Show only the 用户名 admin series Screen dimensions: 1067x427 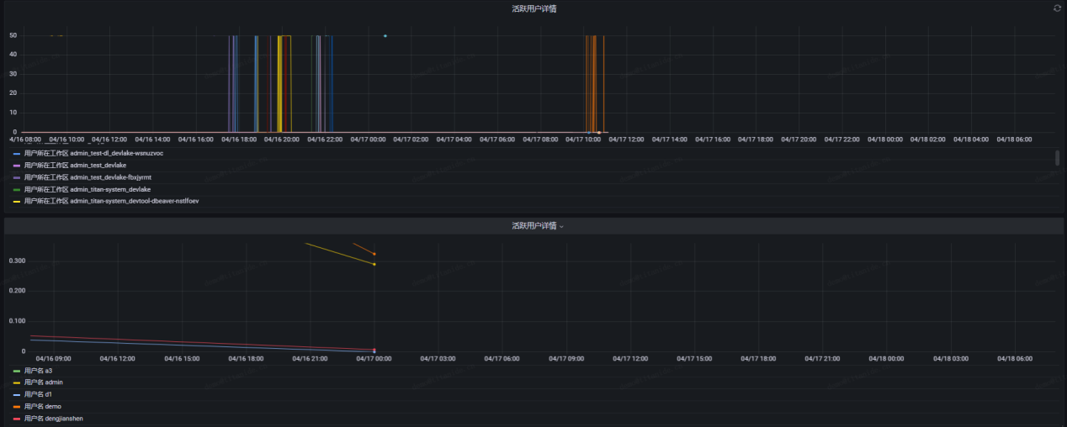(x=44, y=382)
